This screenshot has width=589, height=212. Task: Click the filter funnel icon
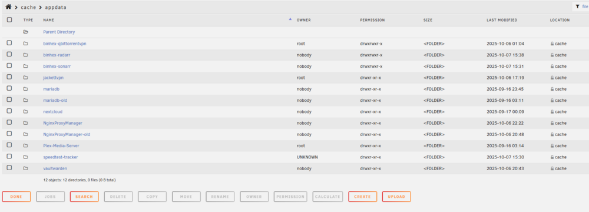[577, 6]
